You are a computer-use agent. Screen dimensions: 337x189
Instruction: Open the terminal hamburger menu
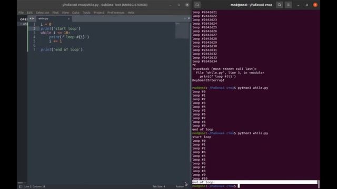289,5
